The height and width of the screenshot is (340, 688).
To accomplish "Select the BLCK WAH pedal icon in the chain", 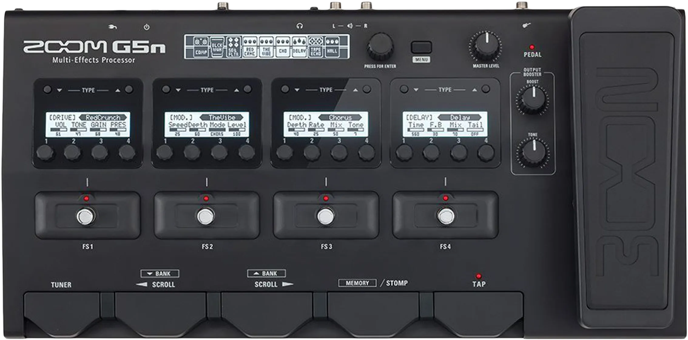I will tap(217, 47).
